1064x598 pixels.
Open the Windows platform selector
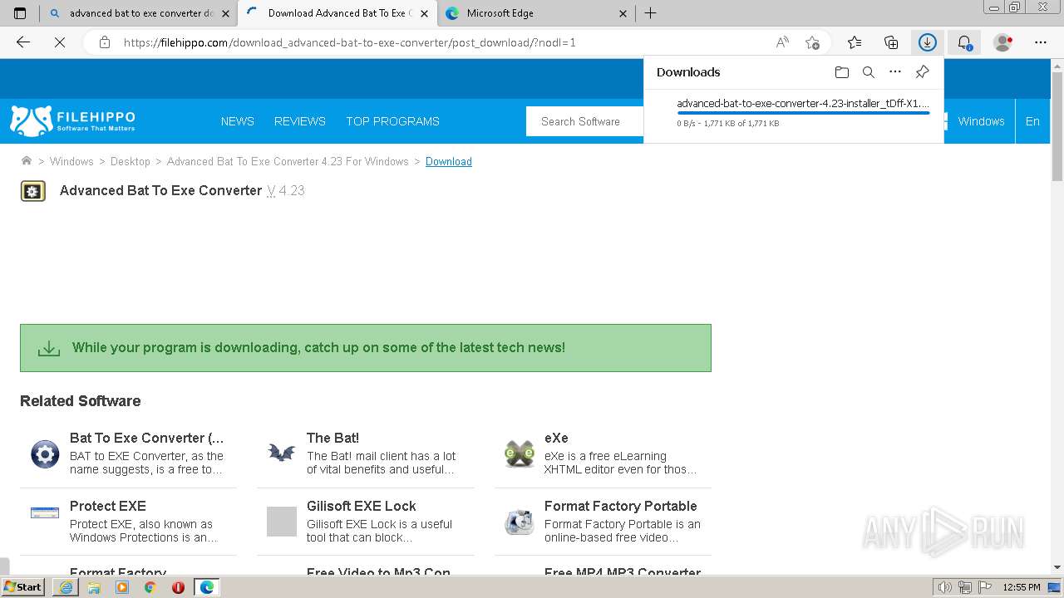click(x=981, y=121)
